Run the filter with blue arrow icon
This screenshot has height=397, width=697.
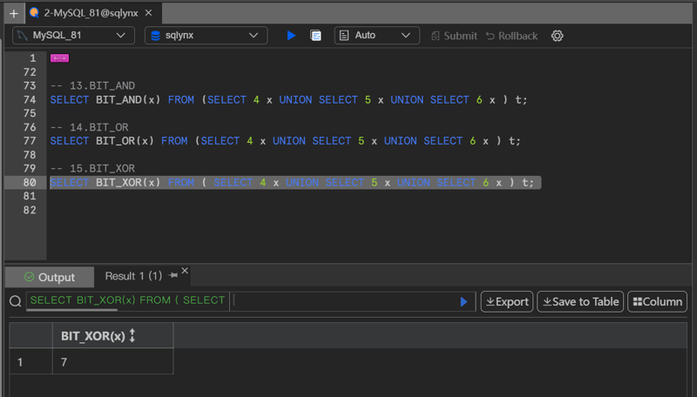pos(464,302)
